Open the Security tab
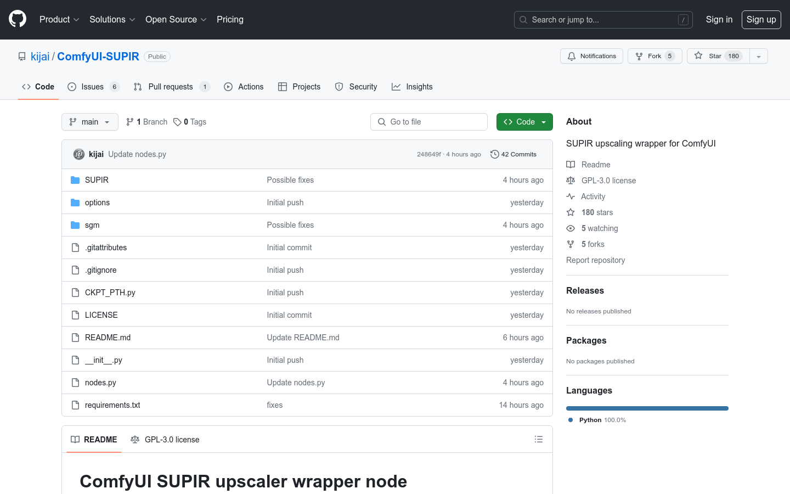Viewport: 790px width, 494px height. [356, 87]
